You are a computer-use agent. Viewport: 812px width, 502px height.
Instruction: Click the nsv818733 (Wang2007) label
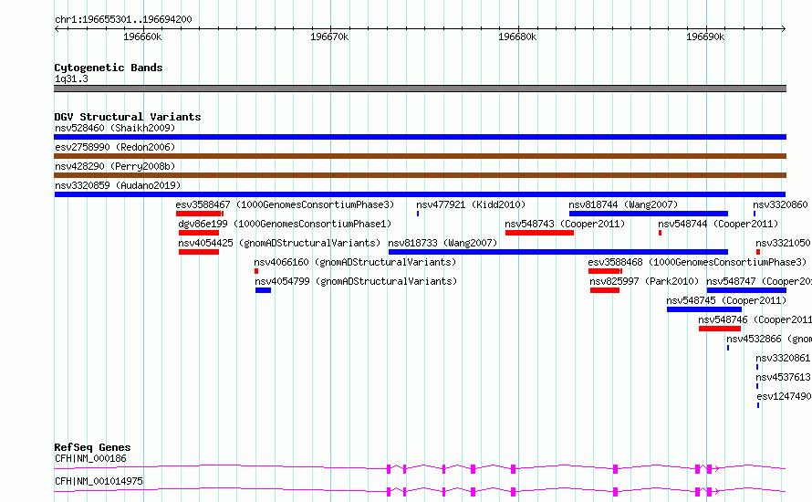(x=442, y=243)
